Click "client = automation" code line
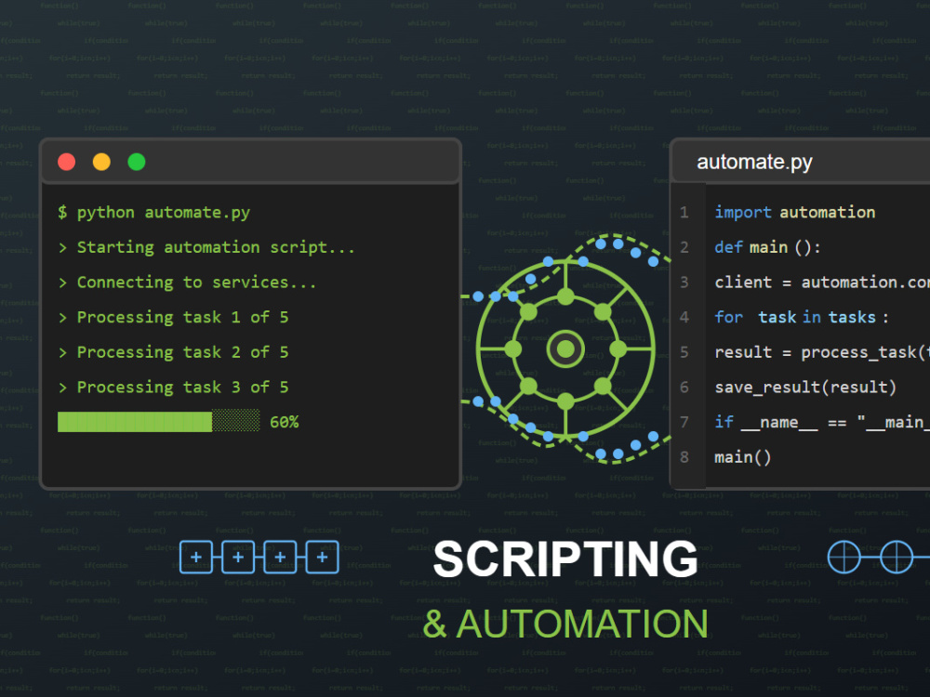The width and height of the screenshot is (930, 697). tap(822, 283)
